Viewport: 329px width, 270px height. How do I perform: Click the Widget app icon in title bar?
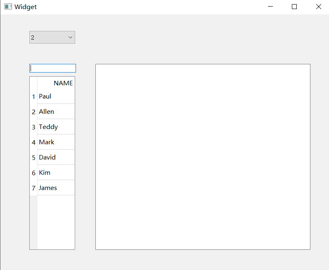[x=8, y=7]
